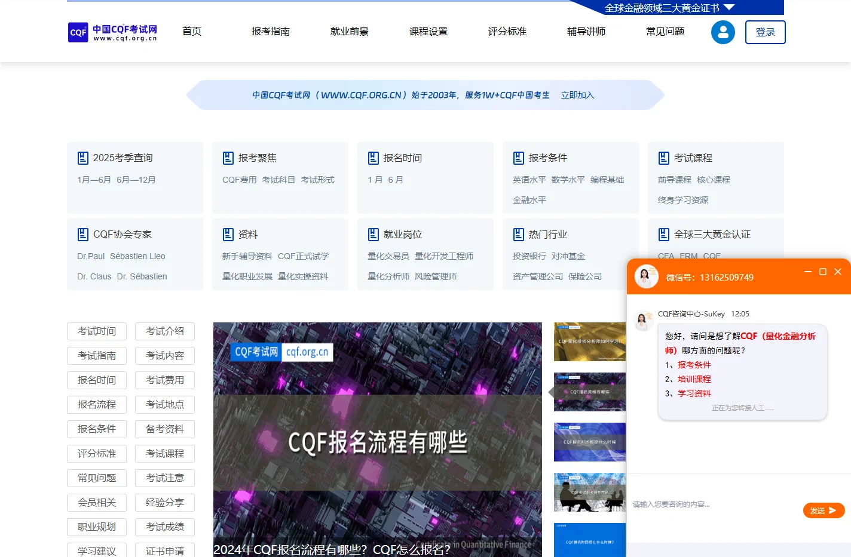The image size is (851, 557).
Task: Open the 报考指南 menu
Action: coord(271,32)
